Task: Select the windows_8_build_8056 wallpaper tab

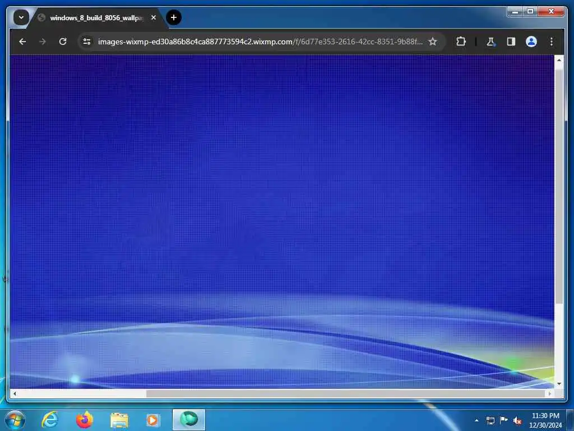Action: coord(96,17)
